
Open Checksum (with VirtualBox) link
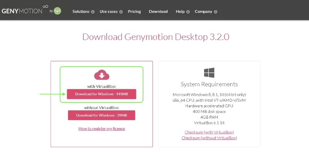(x=209, y=132)
